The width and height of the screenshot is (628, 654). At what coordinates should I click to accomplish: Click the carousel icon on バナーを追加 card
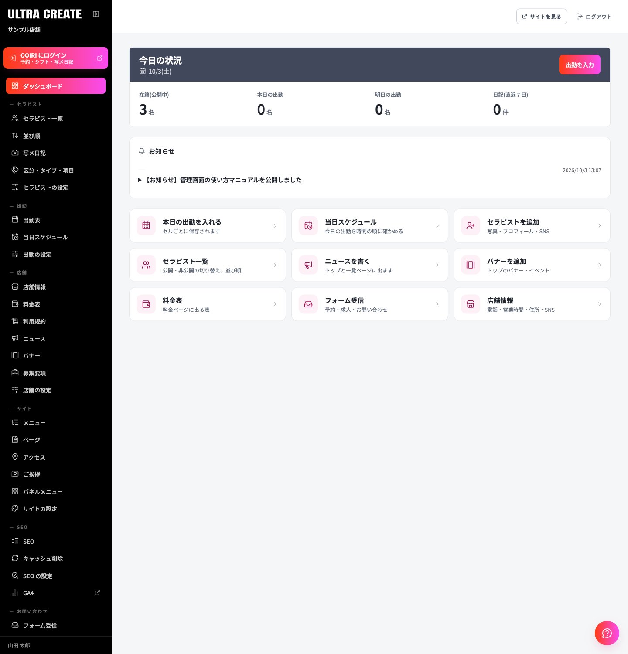click(x=471, y=265)
